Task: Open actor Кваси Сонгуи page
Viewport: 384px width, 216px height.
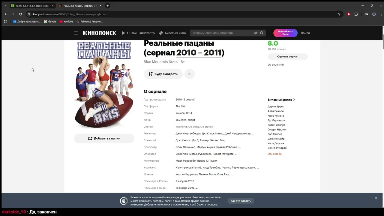Action: tap(276, 125)
